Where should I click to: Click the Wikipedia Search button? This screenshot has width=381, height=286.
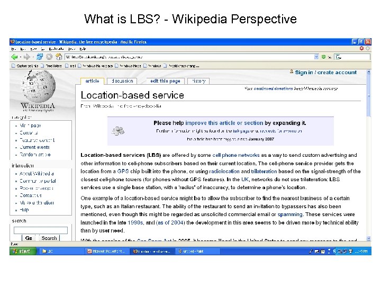[x=49, y=238]
